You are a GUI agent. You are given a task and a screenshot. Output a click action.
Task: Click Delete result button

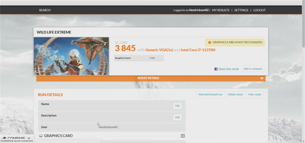pos(235,94)
